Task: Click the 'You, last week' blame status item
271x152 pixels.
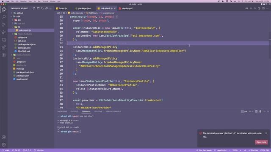Action: [204, 150]
